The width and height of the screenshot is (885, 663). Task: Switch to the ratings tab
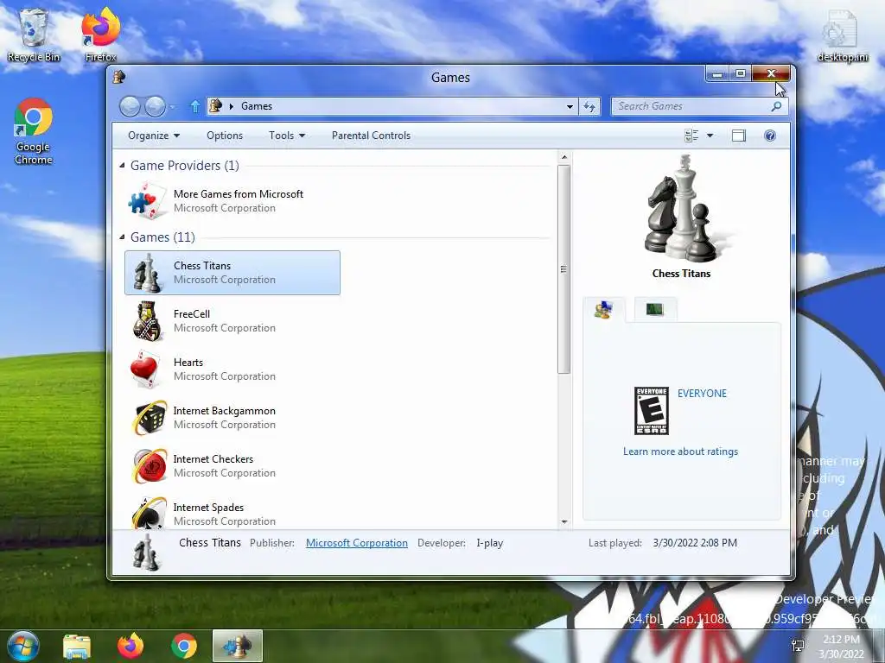click(x=603, y=310)
